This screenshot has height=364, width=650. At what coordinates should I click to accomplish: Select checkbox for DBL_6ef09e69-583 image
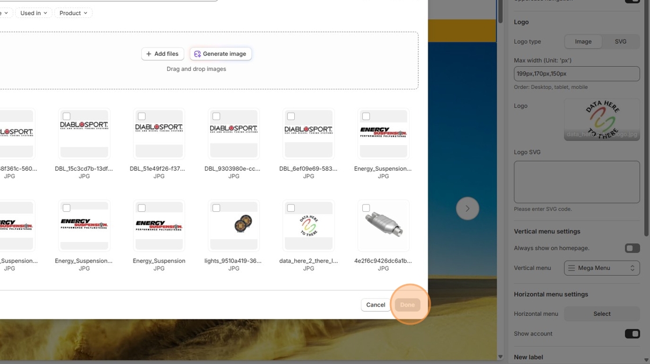pos(291,117)
